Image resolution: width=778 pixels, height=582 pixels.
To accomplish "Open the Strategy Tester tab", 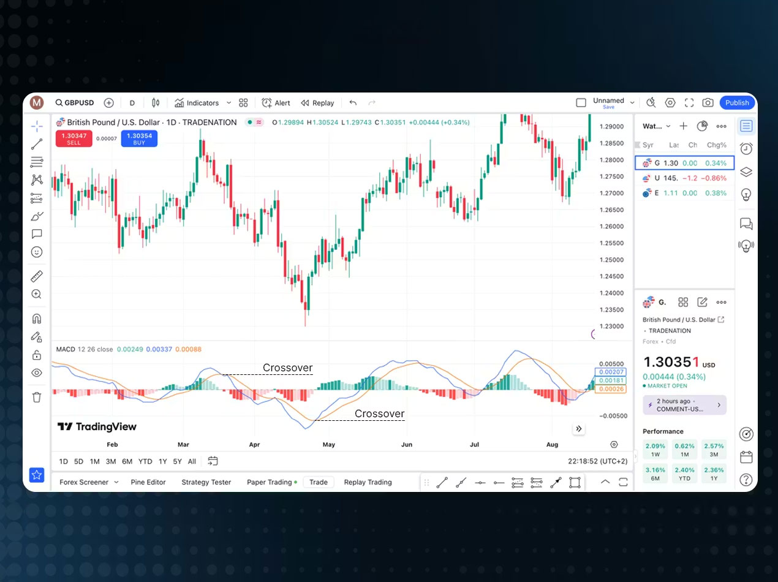I will (206, 482).
